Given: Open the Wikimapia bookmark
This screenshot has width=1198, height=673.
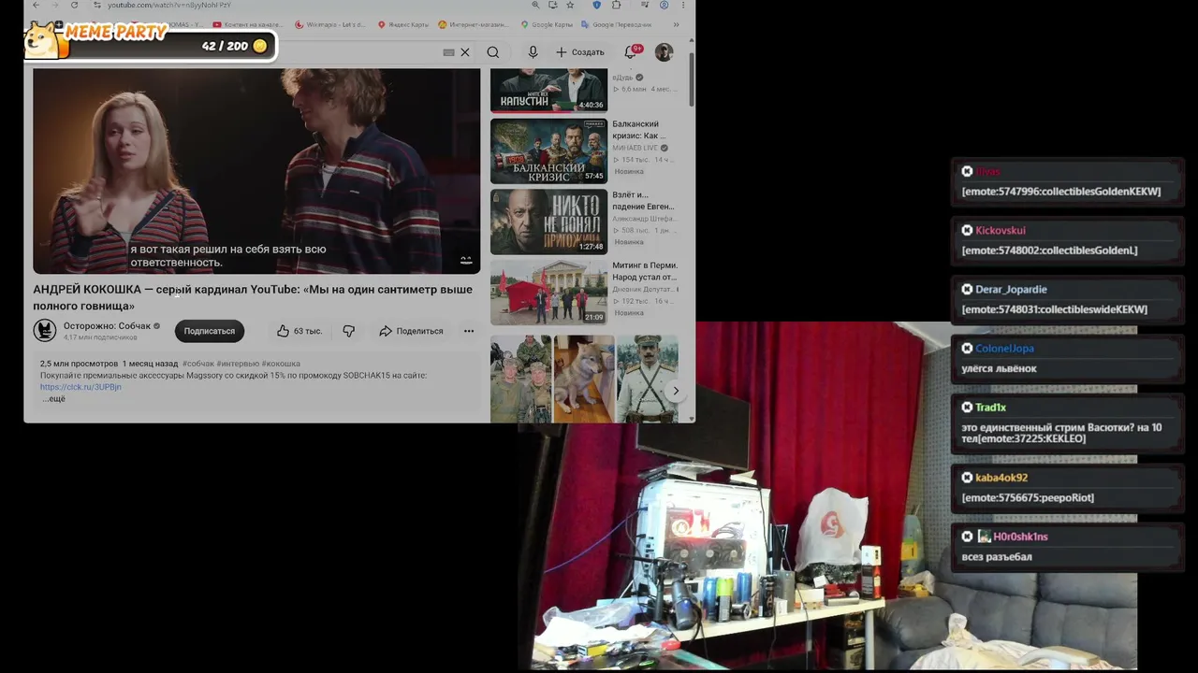Looking at the screenshot, I should 329,24.
